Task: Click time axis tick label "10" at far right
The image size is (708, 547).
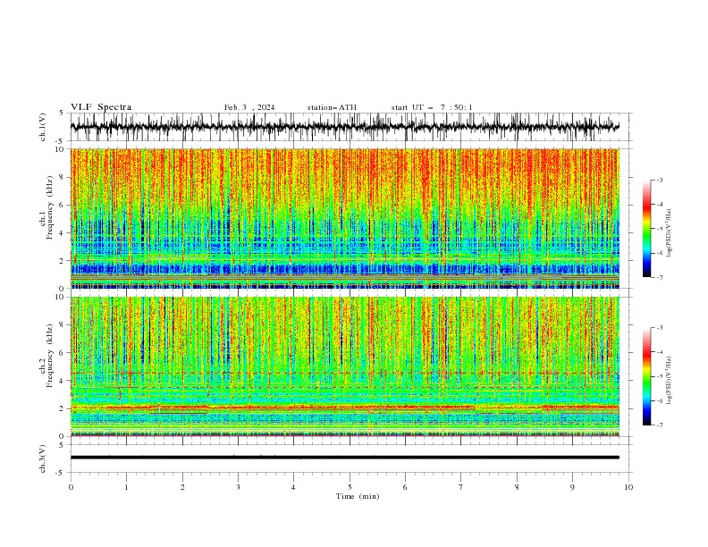Action: [628, 487]
